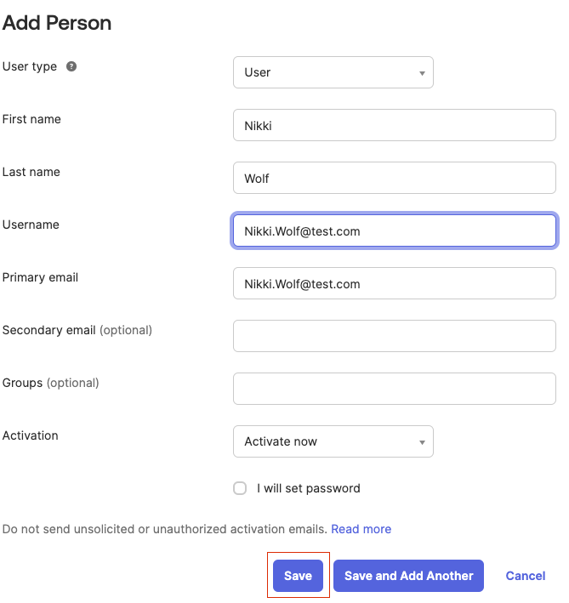
Task: Click the User type help icon
Action: [x=71, y=66]
